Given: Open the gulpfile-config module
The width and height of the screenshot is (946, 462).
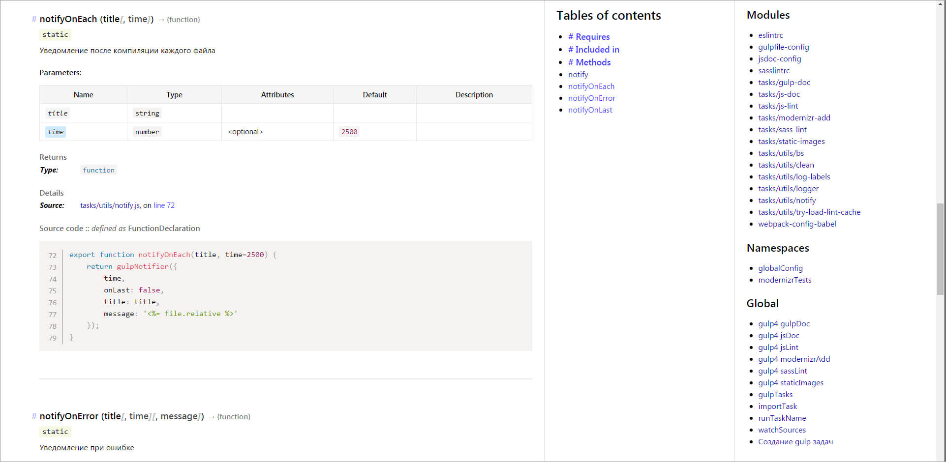Looking at the screenshot, I should [x=784, y=47].
